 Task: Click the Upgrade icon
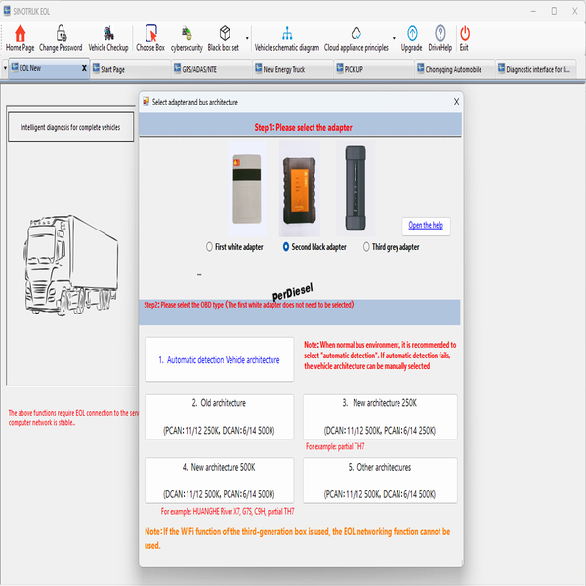point(411,37)
